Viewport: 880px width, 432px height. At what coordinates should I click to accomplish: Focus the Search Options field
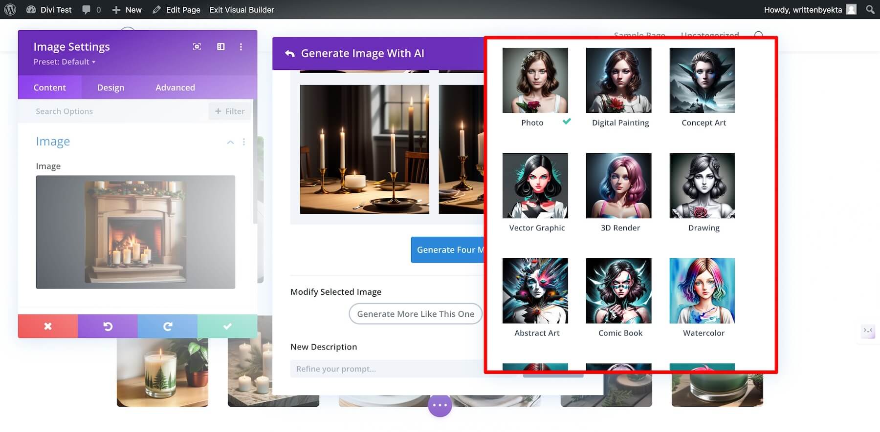pos(117,111)
